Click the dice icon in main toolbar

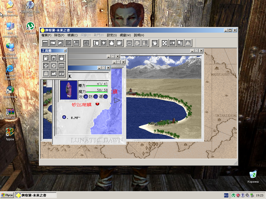(165, 43)
